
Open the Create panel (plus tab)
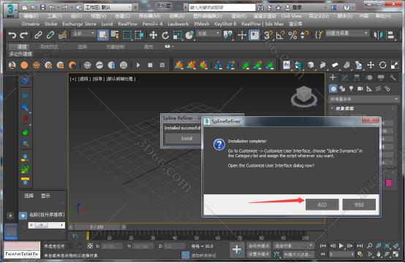[333, 77]
